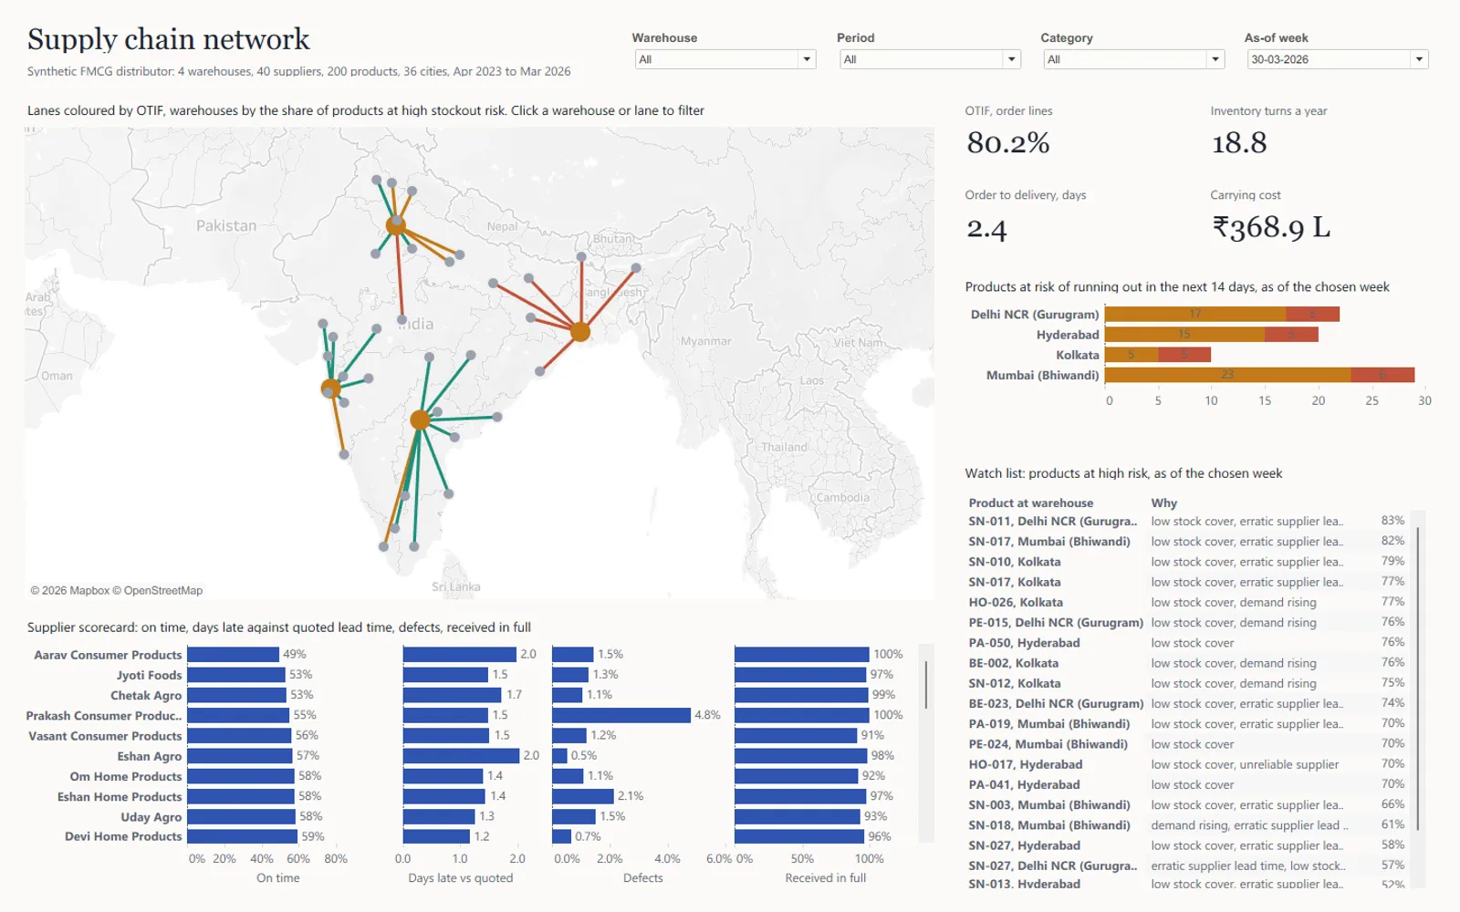The height and width of the screenshot is (912, 1460).
Task: Click the red segment of the Kolkata risk bar
Action: click(x=1184, y=355)
